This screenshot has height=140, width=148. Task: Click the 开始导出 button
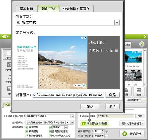[132, 134]
